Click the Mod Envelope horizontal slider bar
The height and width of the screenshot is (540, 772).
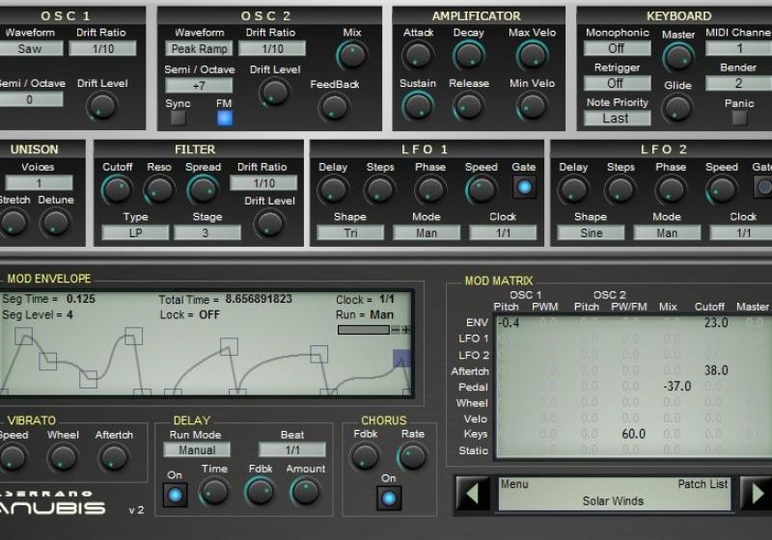pyautogui.click(x=363, y=330)
